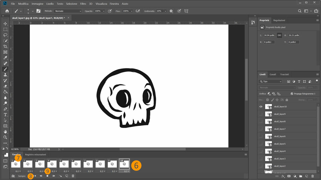The height and width of the screenshot is (180, 321).
Task: Click the Sempre looping option button
Action: click(x=22, y=176)
